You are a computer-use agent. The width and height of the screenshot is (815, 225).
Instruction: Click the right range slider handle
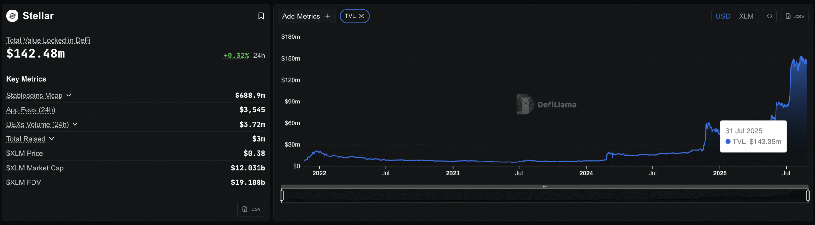pyautogui.click(x=808, y=195)
